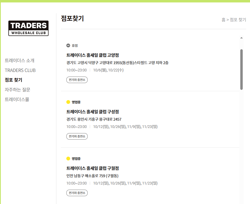Open store 트레이더스 홀세일 클럽 구월점
The image size is (250, 204).
pyautogui.click(x=93, y=168)
